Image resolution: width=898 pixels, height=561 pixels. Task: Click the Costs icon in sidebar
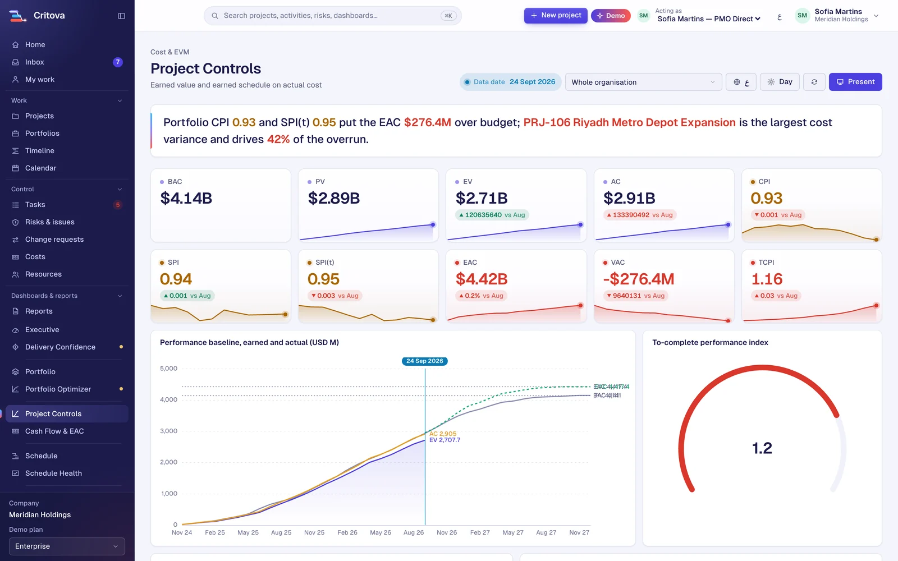coord(16,257)
